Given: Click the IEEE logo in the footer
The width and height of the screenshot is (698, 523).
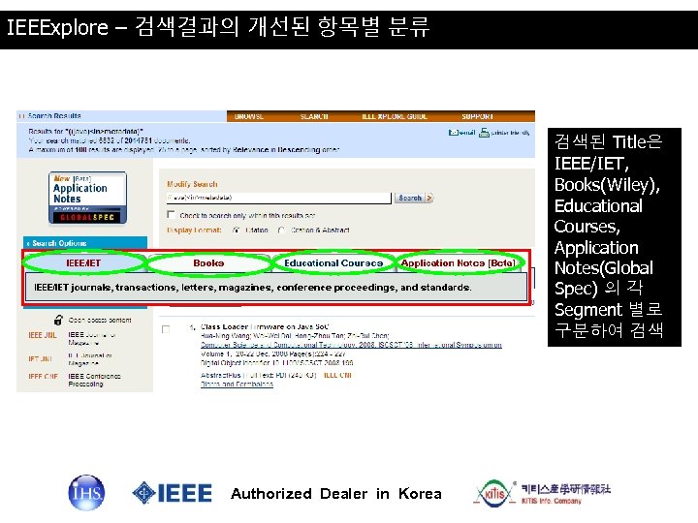Looking at the screenshot, I should [x=172, y=493].
